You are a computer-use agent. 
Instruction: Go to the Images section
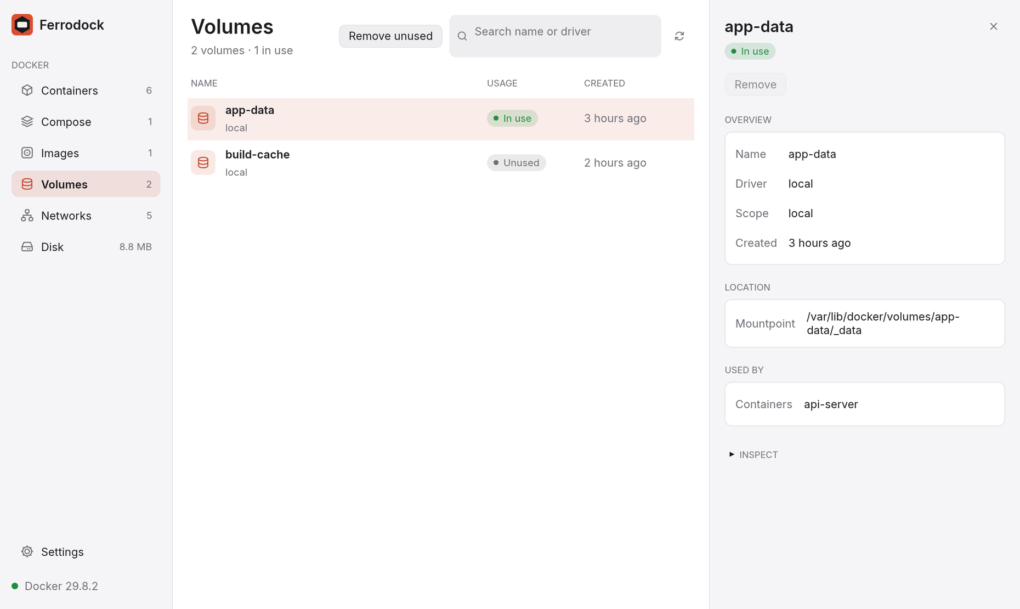86,153
